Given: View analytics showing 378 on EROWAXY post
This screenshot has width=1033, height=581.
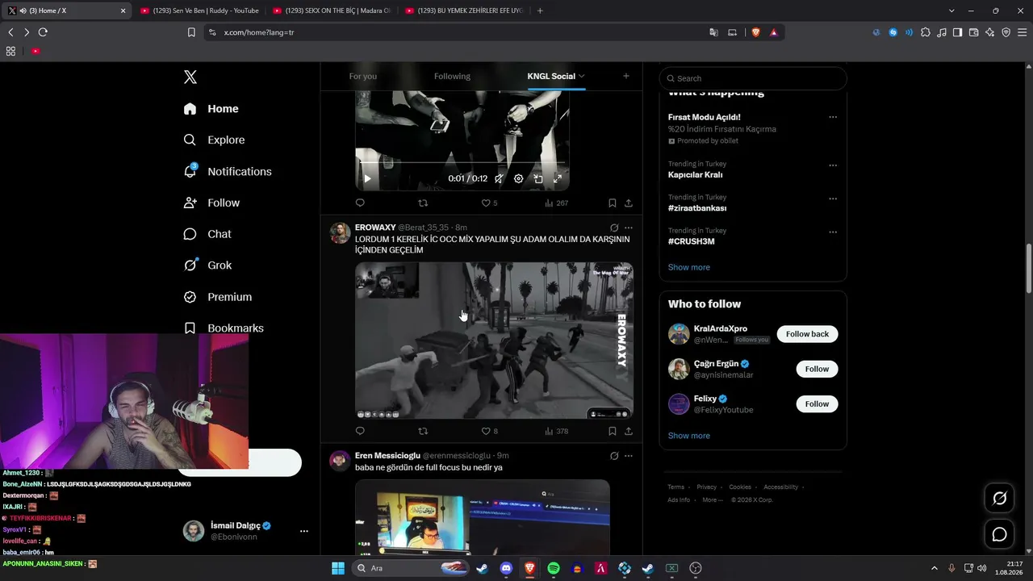Looking at the screenshot, I should (557, 431).
